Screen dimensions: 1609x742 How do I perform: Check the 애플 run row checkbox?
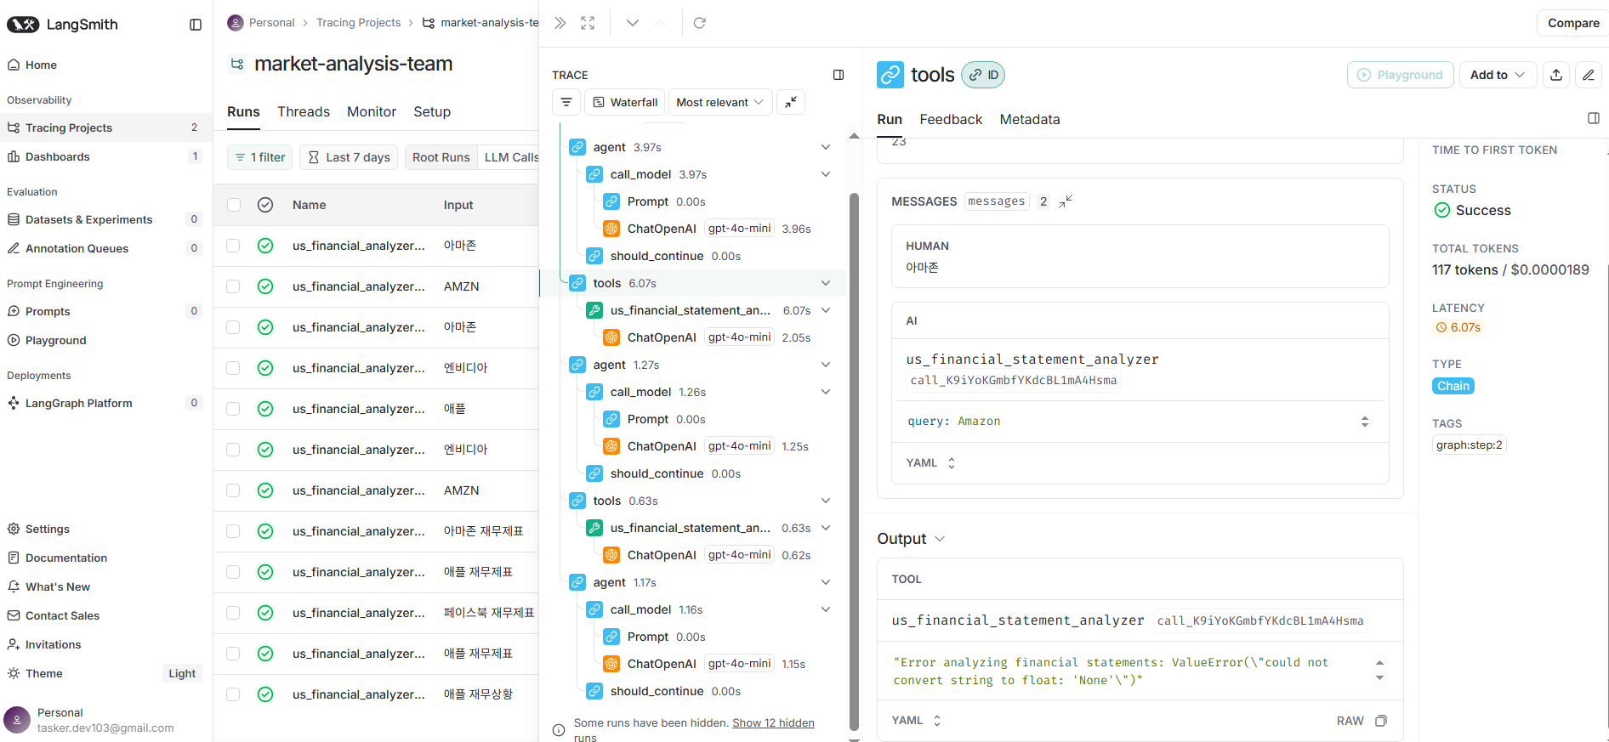click(233, 409)
